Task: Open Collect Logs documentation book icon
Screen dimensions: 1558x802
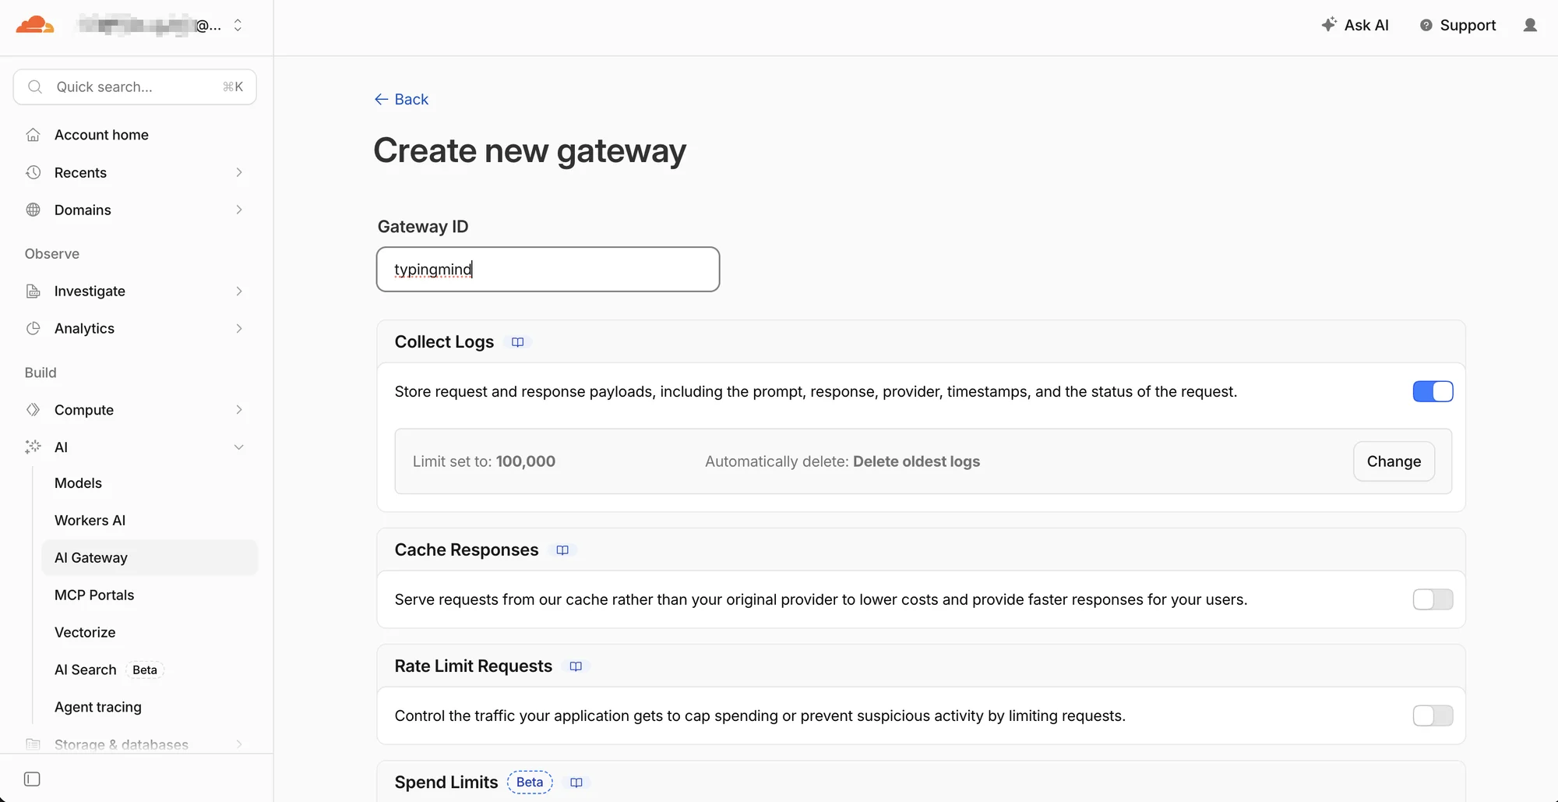Action: pos(517,342)
